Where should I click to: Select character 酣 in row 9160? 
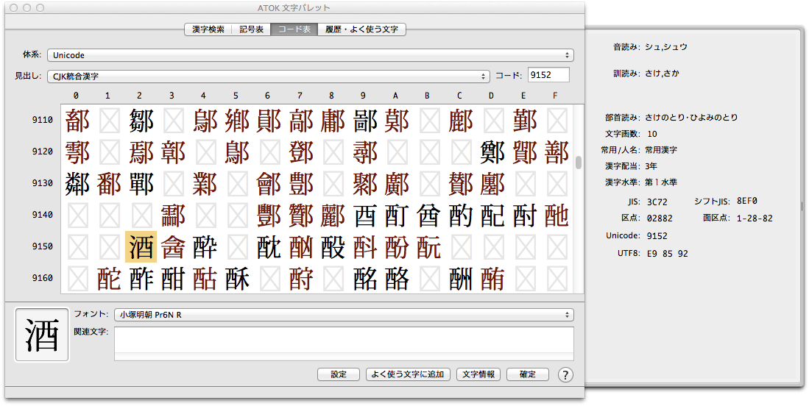coord(173,279)
